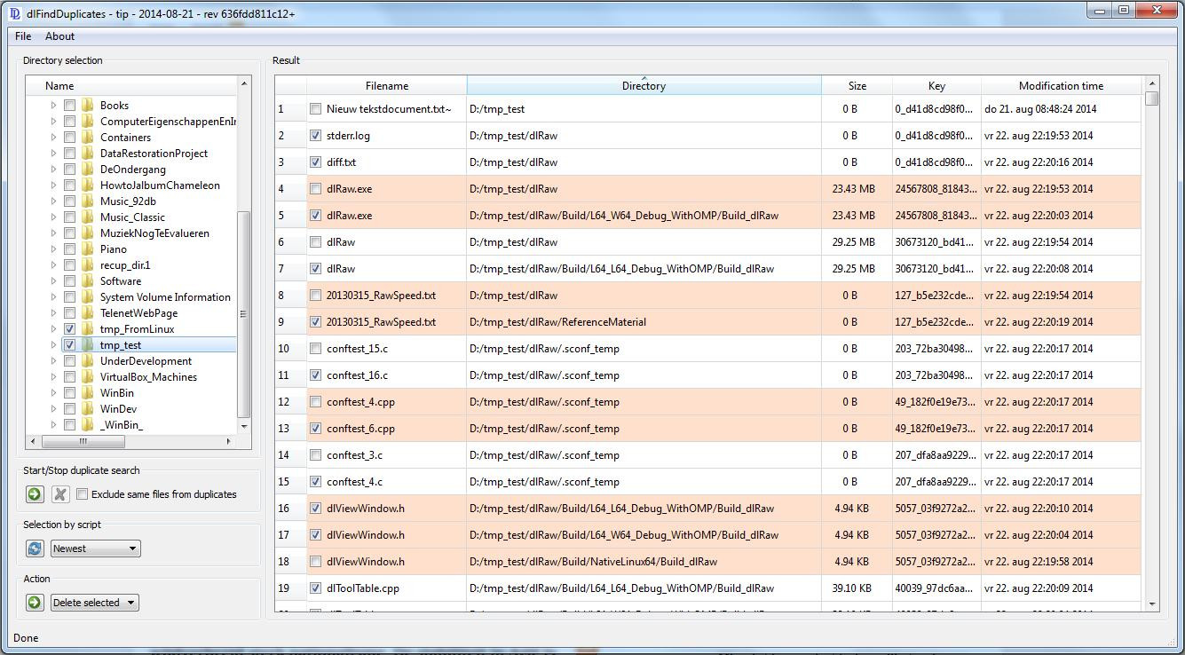Image resolution: width=1185 pixels, height=655 pixels.
Task: Click the Books folder icon
Action: click(88, 106)
